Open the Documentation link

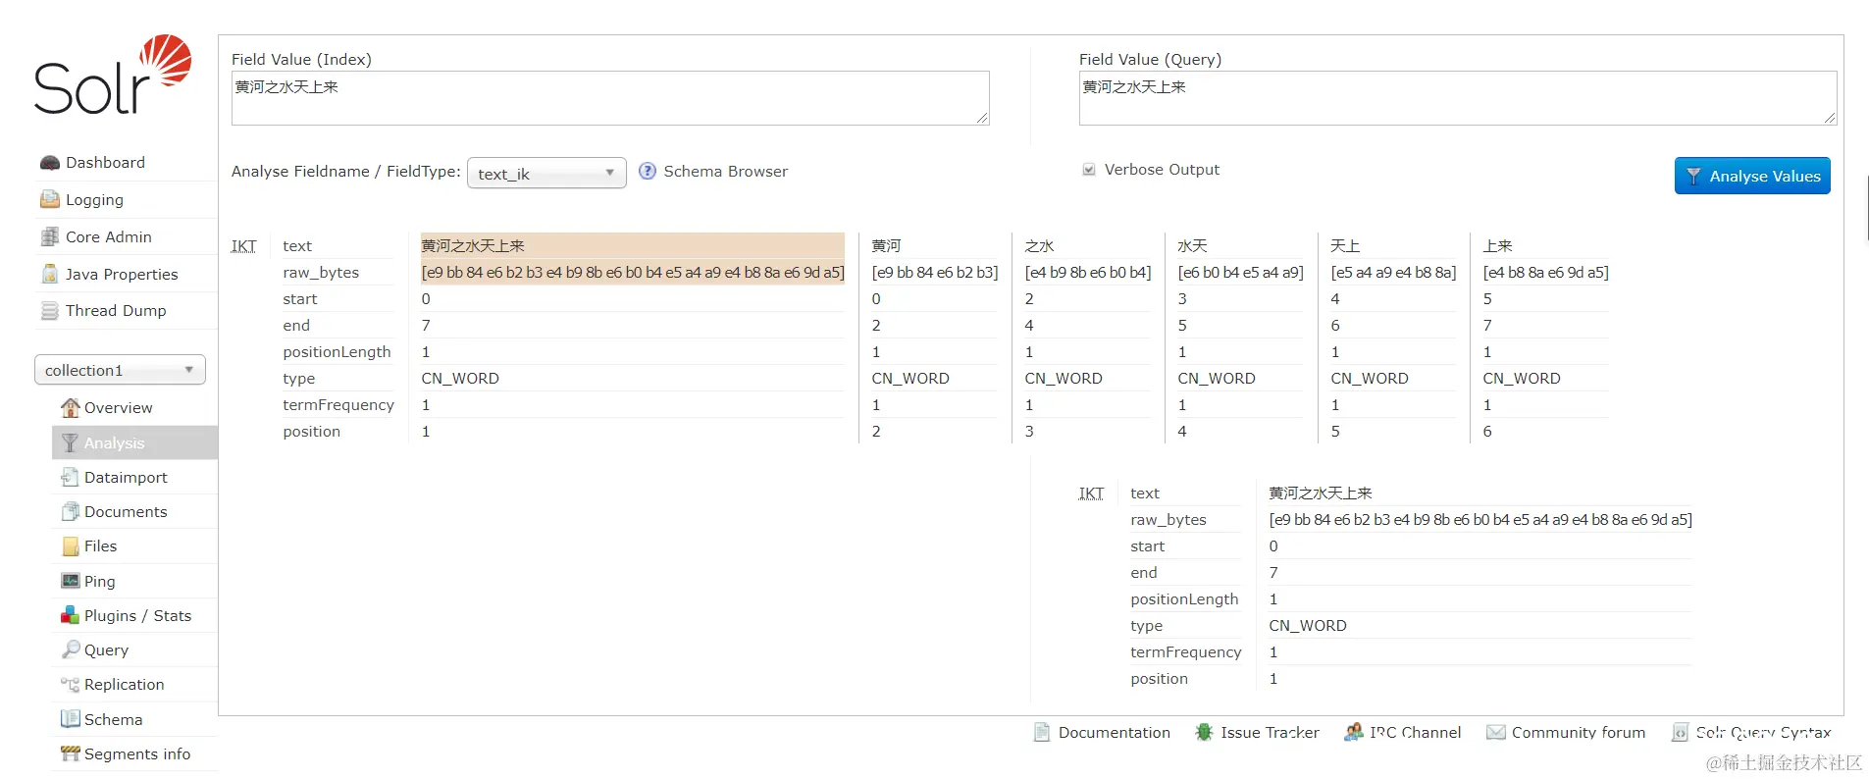pos(1115,733)
